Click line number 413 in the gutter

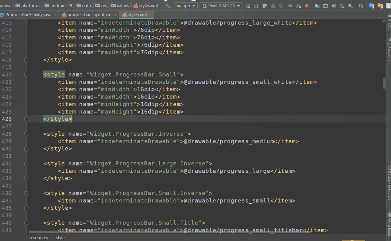(x=7, y=23)
